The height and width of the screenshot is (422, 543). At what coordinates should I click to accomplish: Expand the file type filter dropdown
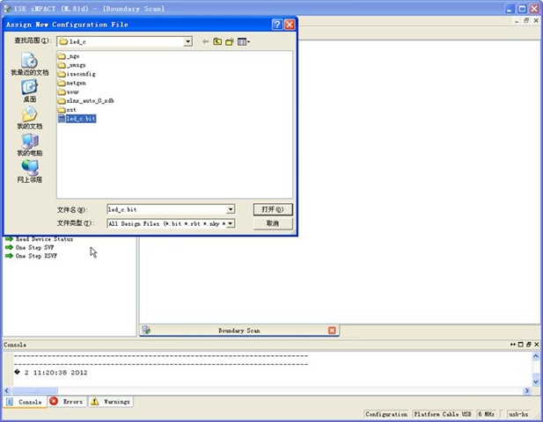(231, 223)
